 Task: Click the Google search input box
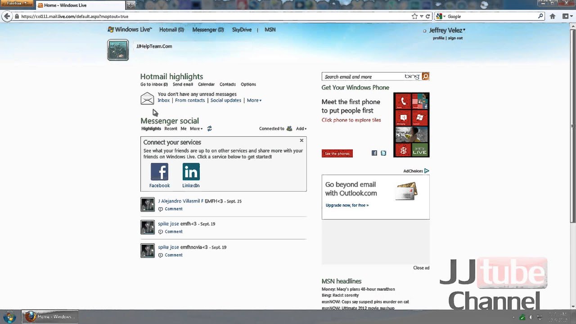coord(492,16)
